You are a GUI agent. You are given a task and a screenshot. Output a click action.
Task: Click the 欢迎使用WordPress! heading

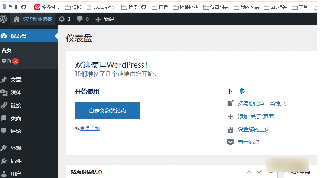pyautogui.click(x=111, y=65)
